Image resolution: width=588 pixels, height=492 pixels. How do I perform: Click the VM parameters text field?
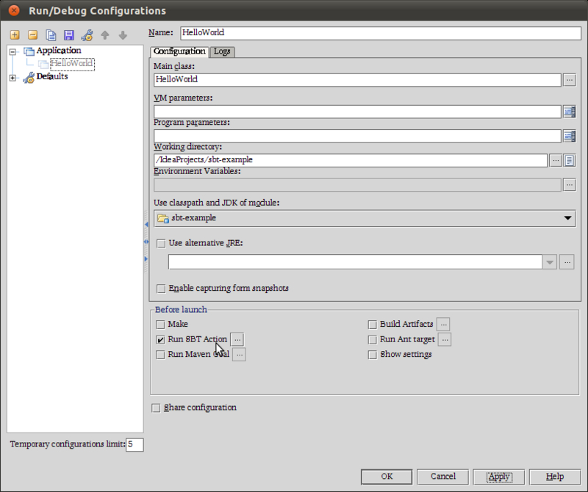(x=357, y=112)
